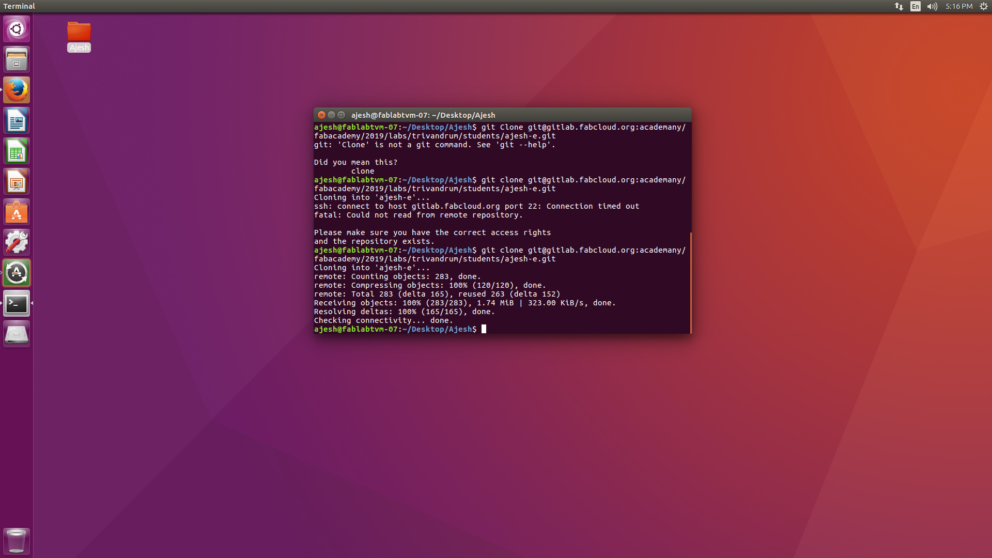This screenshot has height=558, width=992.
Task: Open the Software Updater with the green icon
Action: point(16,273)
